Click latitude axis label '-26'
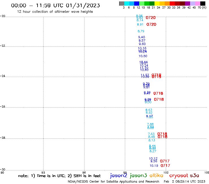The width and height of the screenshot is (209, 184). [x=3, y=107]
